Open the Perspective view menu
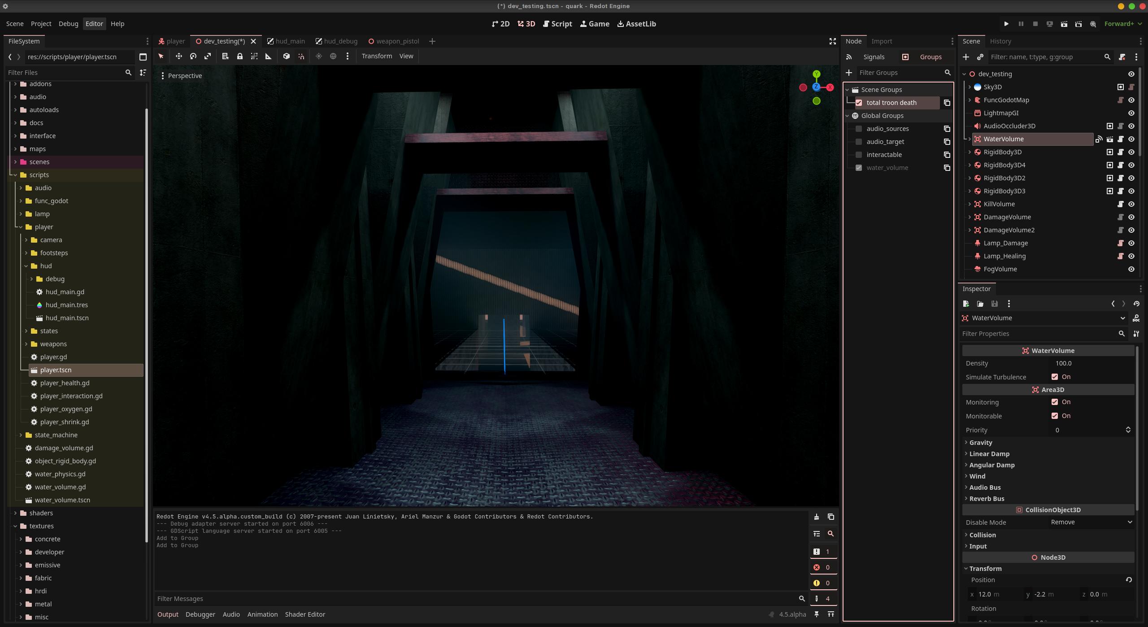The height and width of the screenshot is (627, 1148). [x=181, y=76]
